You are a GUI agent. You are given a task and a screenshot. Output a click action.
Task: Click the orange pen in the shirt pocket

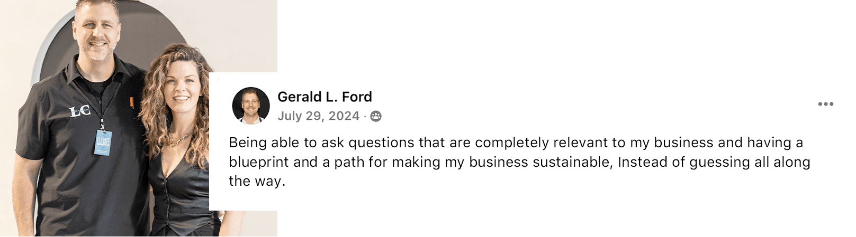(132, 102)
